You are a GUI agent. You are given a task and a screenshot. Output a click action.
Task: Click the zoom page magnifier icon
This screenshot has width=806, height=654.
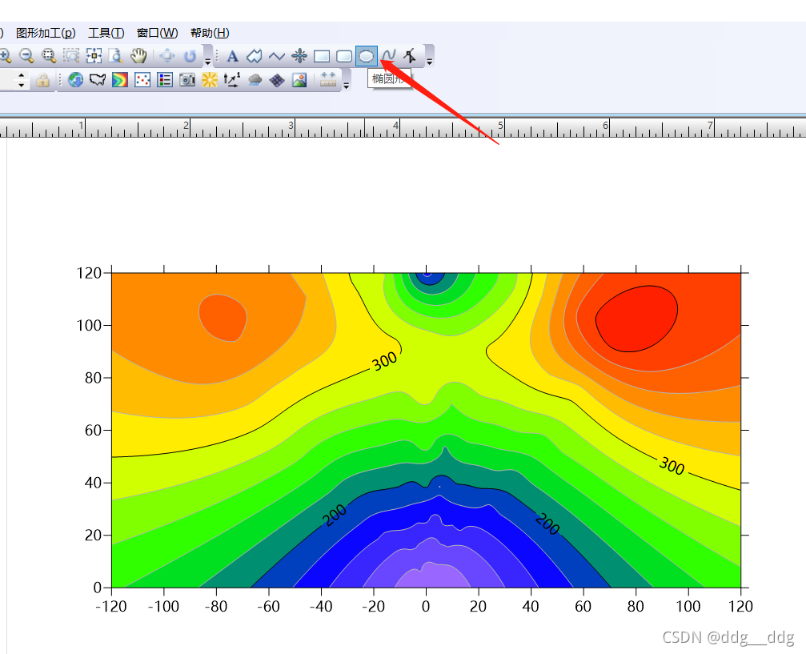(115, 55)
